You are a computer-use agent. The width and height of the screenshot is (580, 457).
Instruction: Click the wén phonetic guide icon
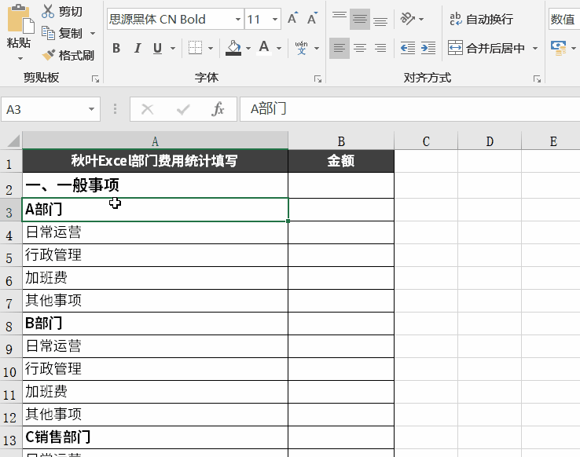(x=301, y=48)
